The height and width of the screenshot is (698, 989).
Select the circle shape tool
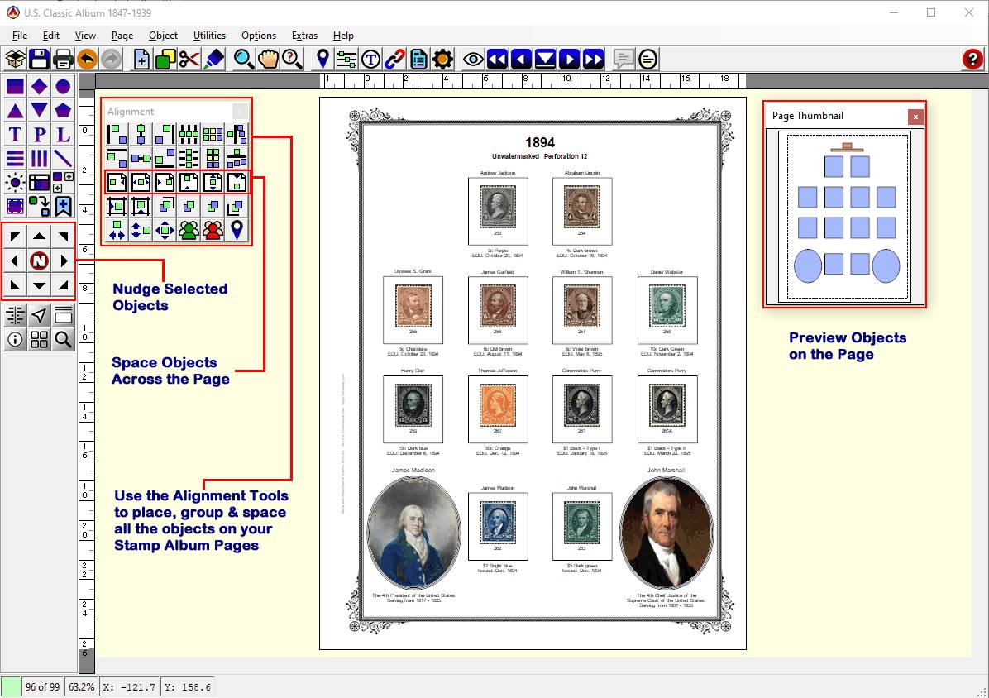[x=63, y=86]
